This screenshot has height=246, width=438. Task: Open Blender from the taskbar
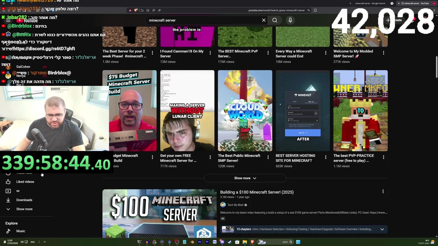click(x=192, y=242)
